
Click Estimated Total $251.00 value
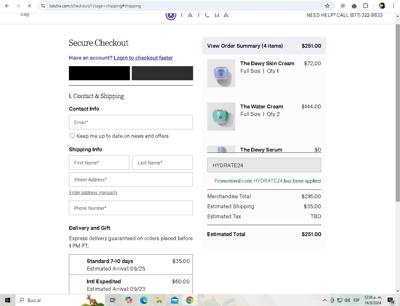(x=311, y=234)
